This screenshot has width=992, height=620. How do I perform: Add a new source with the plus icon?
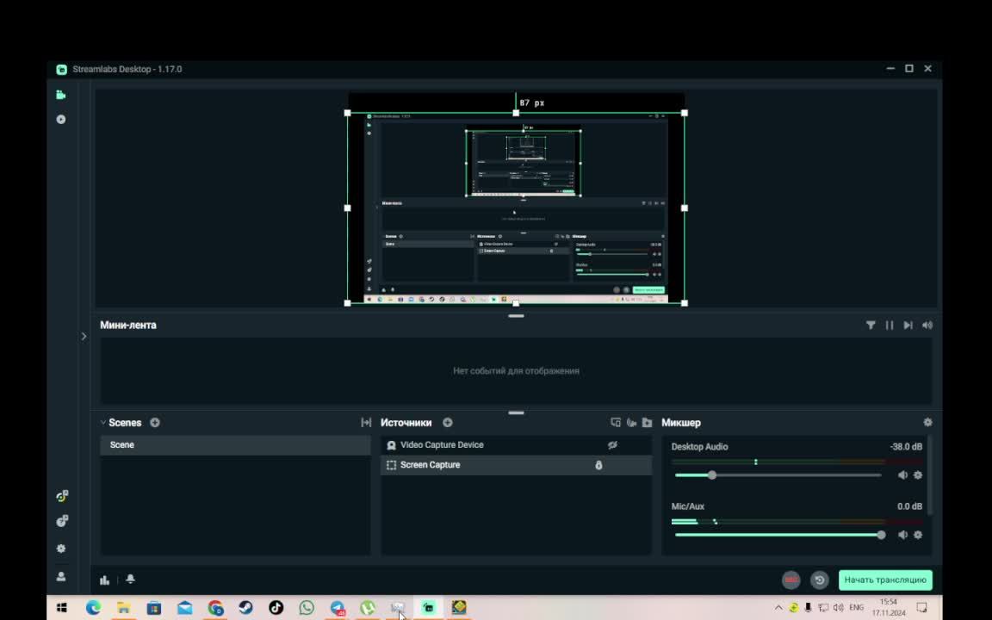coord(448,423)
